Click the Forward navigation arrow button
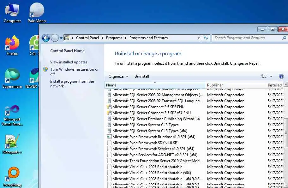 point(55,38)
